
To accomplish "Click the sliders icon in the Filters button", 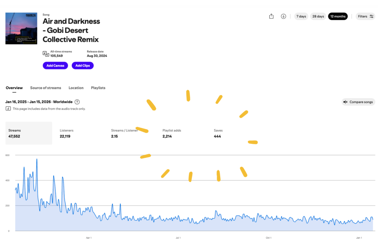I will point(371,16).
